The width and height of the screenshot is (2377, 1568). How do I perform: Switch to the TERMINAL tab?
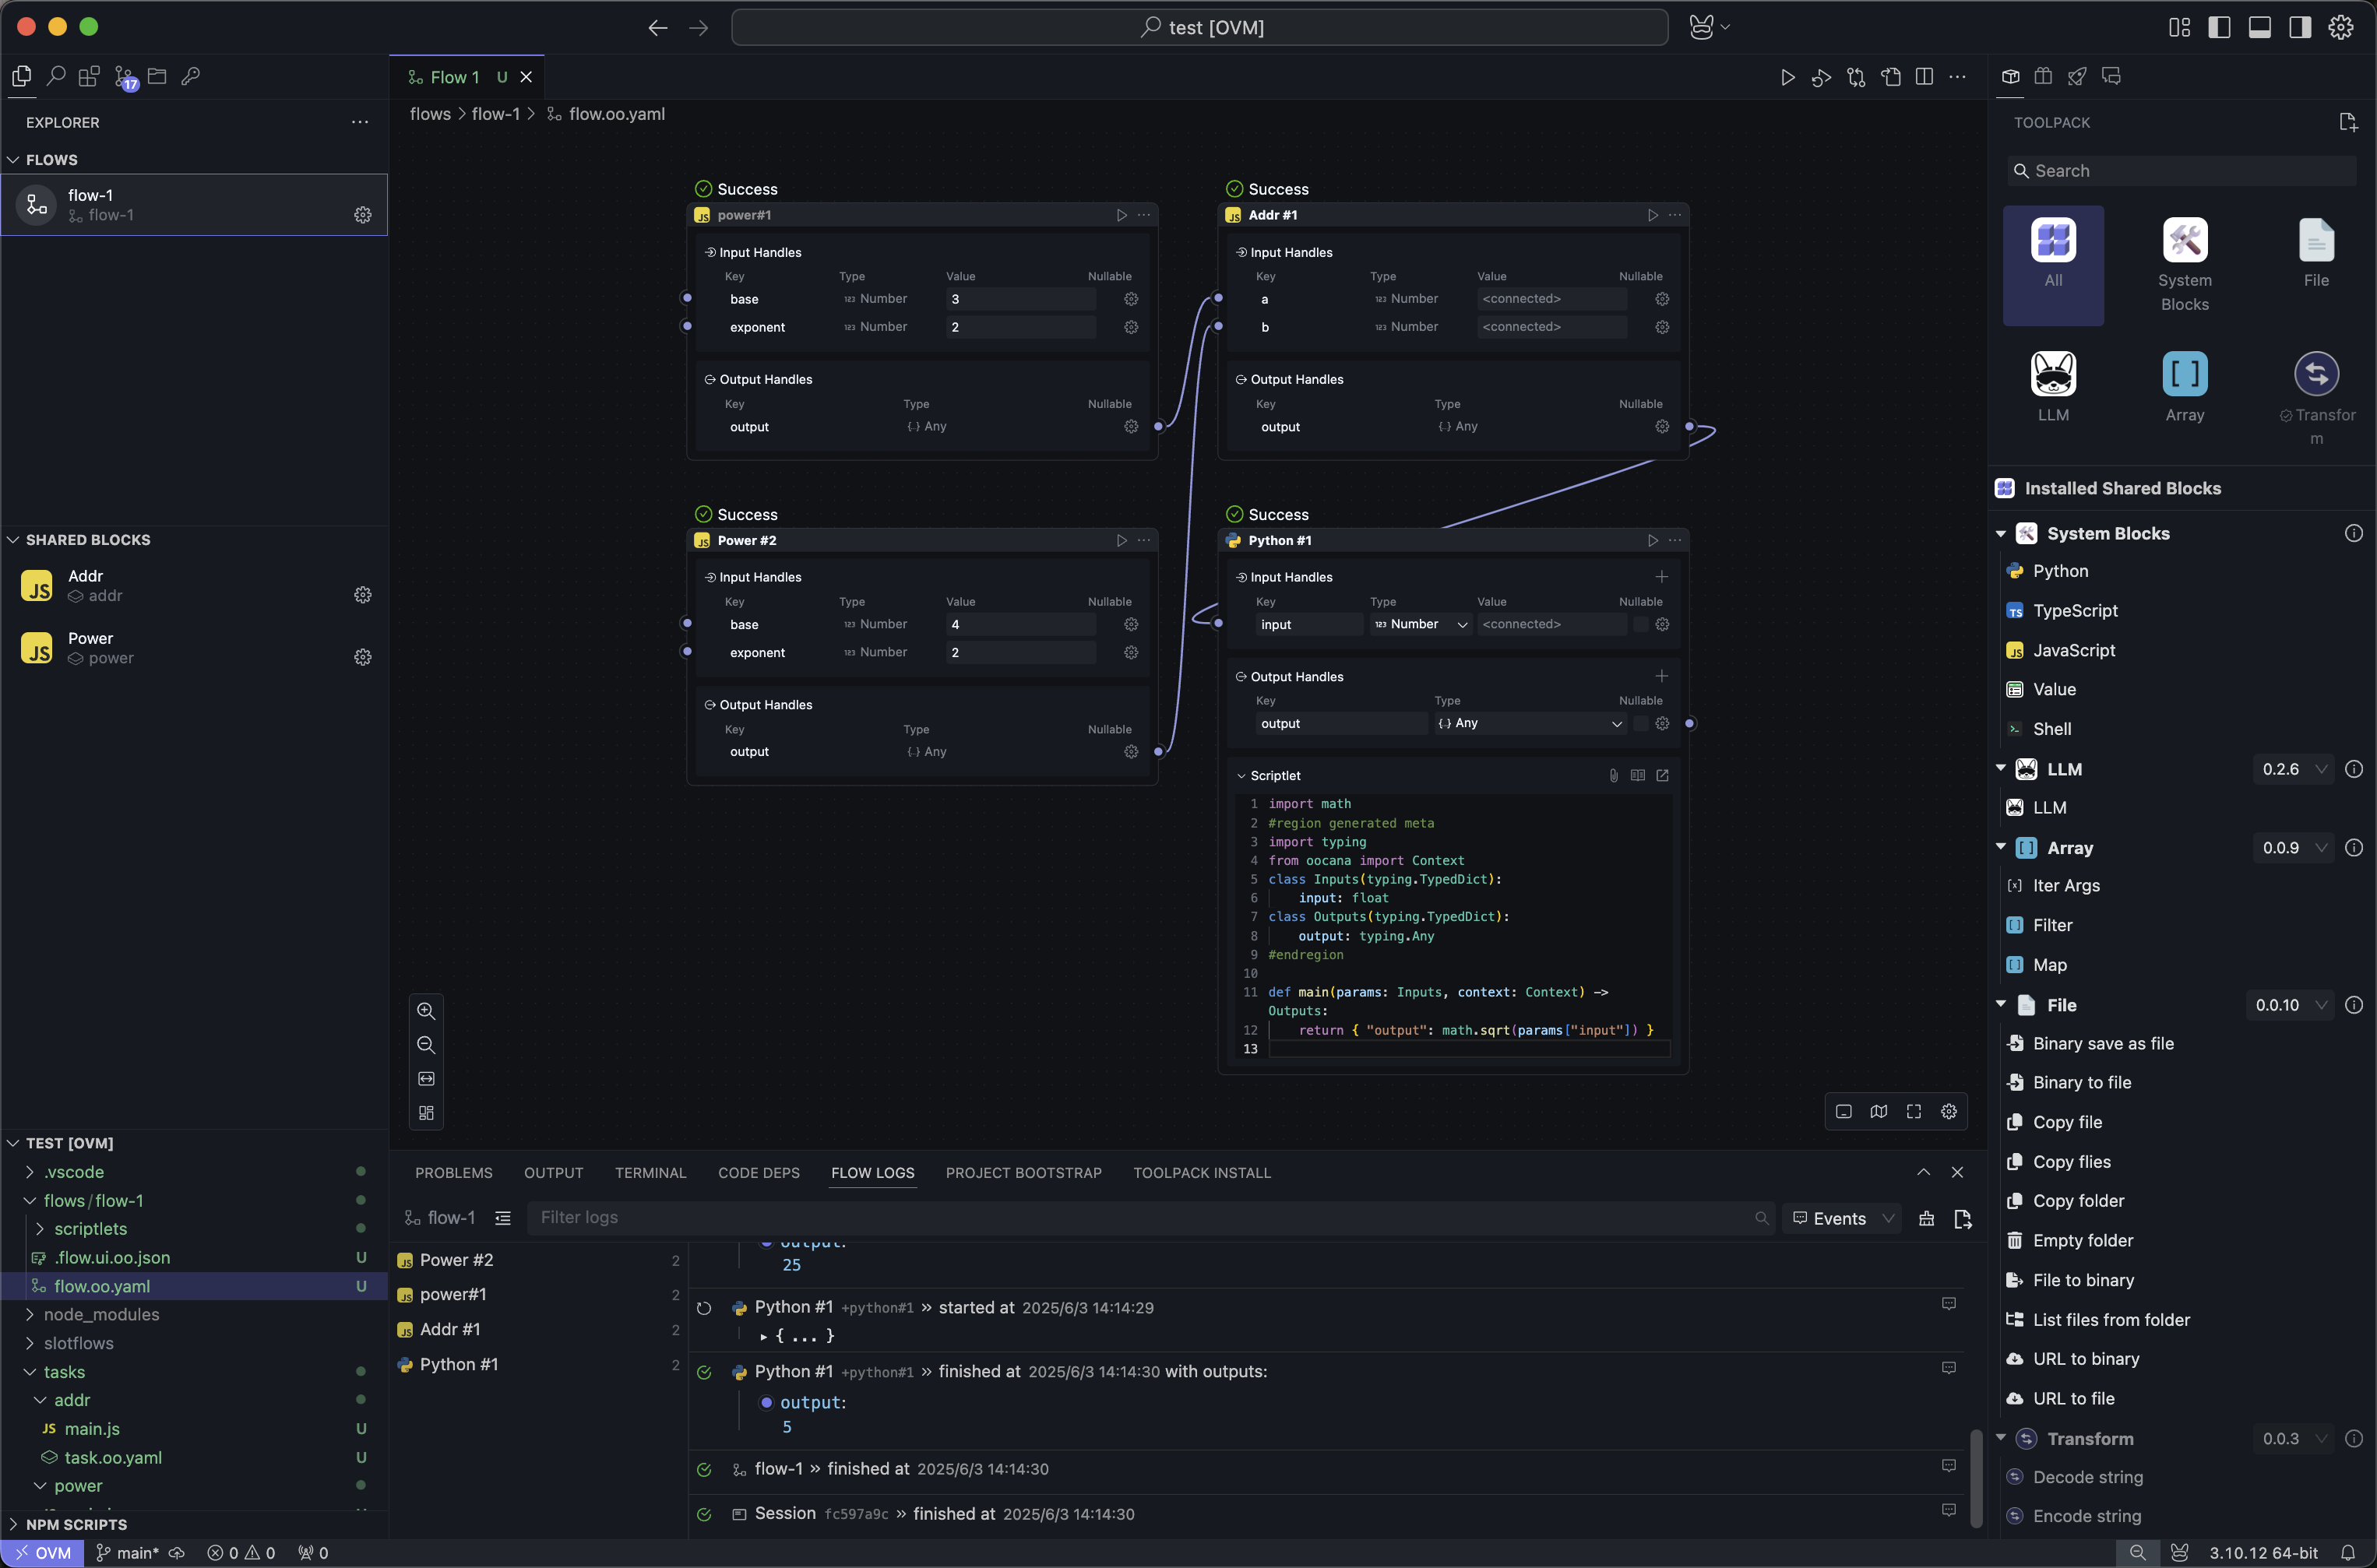coord(650,1172)
